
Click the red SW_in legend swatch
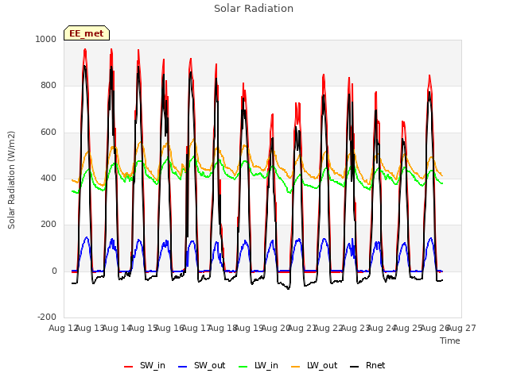129,367
